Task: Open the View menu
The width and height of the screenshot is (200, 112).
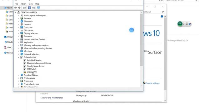Action: point(31,4)
